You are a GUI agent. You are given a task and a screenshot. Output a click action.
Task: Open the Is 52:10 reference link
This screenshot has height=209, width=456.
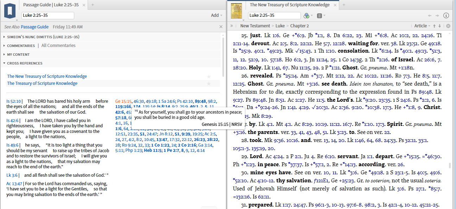[x=14, y=101]
